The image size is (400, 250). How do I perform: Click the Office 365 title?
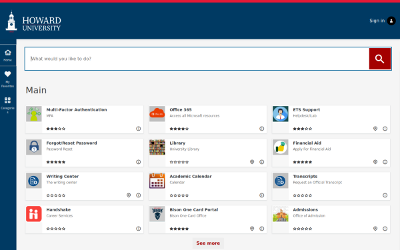click(181, 110)
